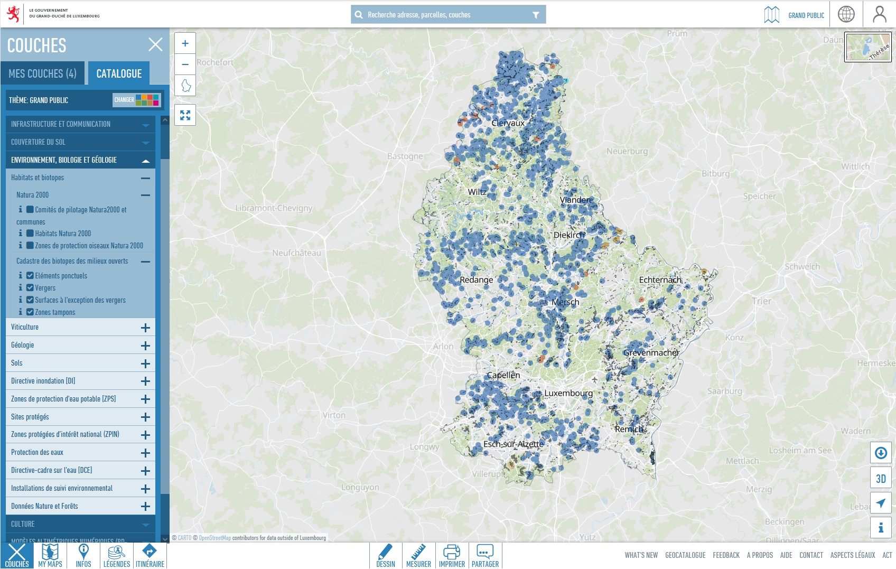Click the catalogue scrollbar down arrow
Viewport: 896px width, 569px height.
click(x=165, y=539)
